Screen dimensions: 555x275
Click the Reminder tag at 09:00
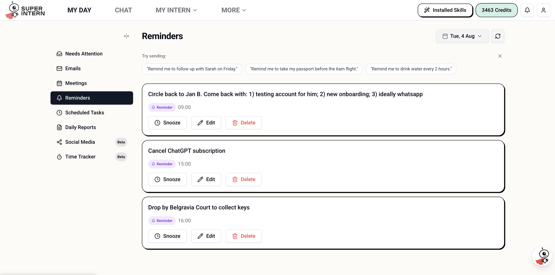(x=162, y=107)
